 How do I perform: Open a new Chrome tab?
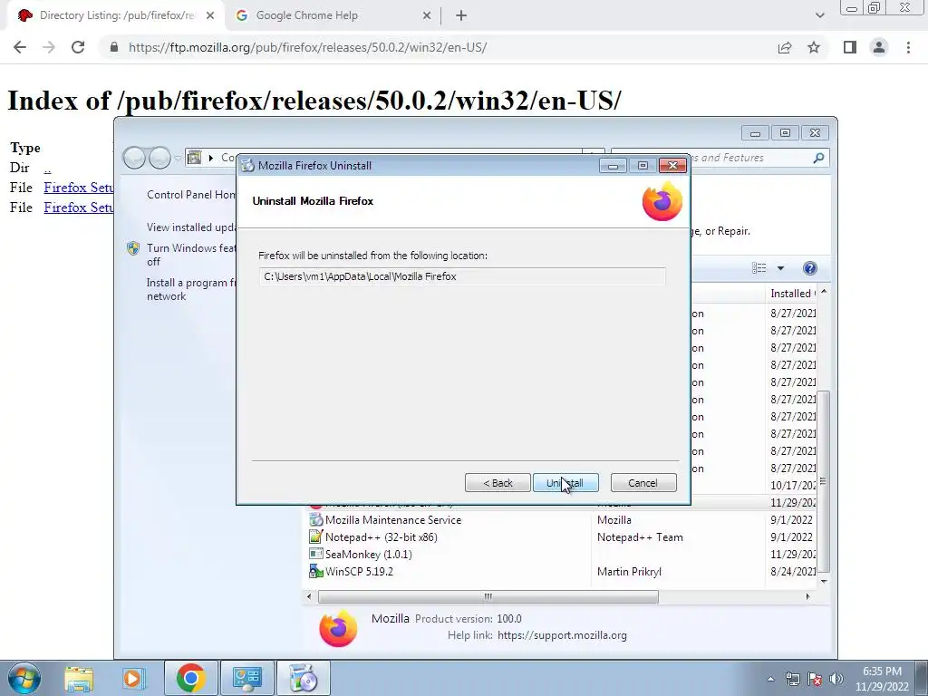[x=461, y=15]
